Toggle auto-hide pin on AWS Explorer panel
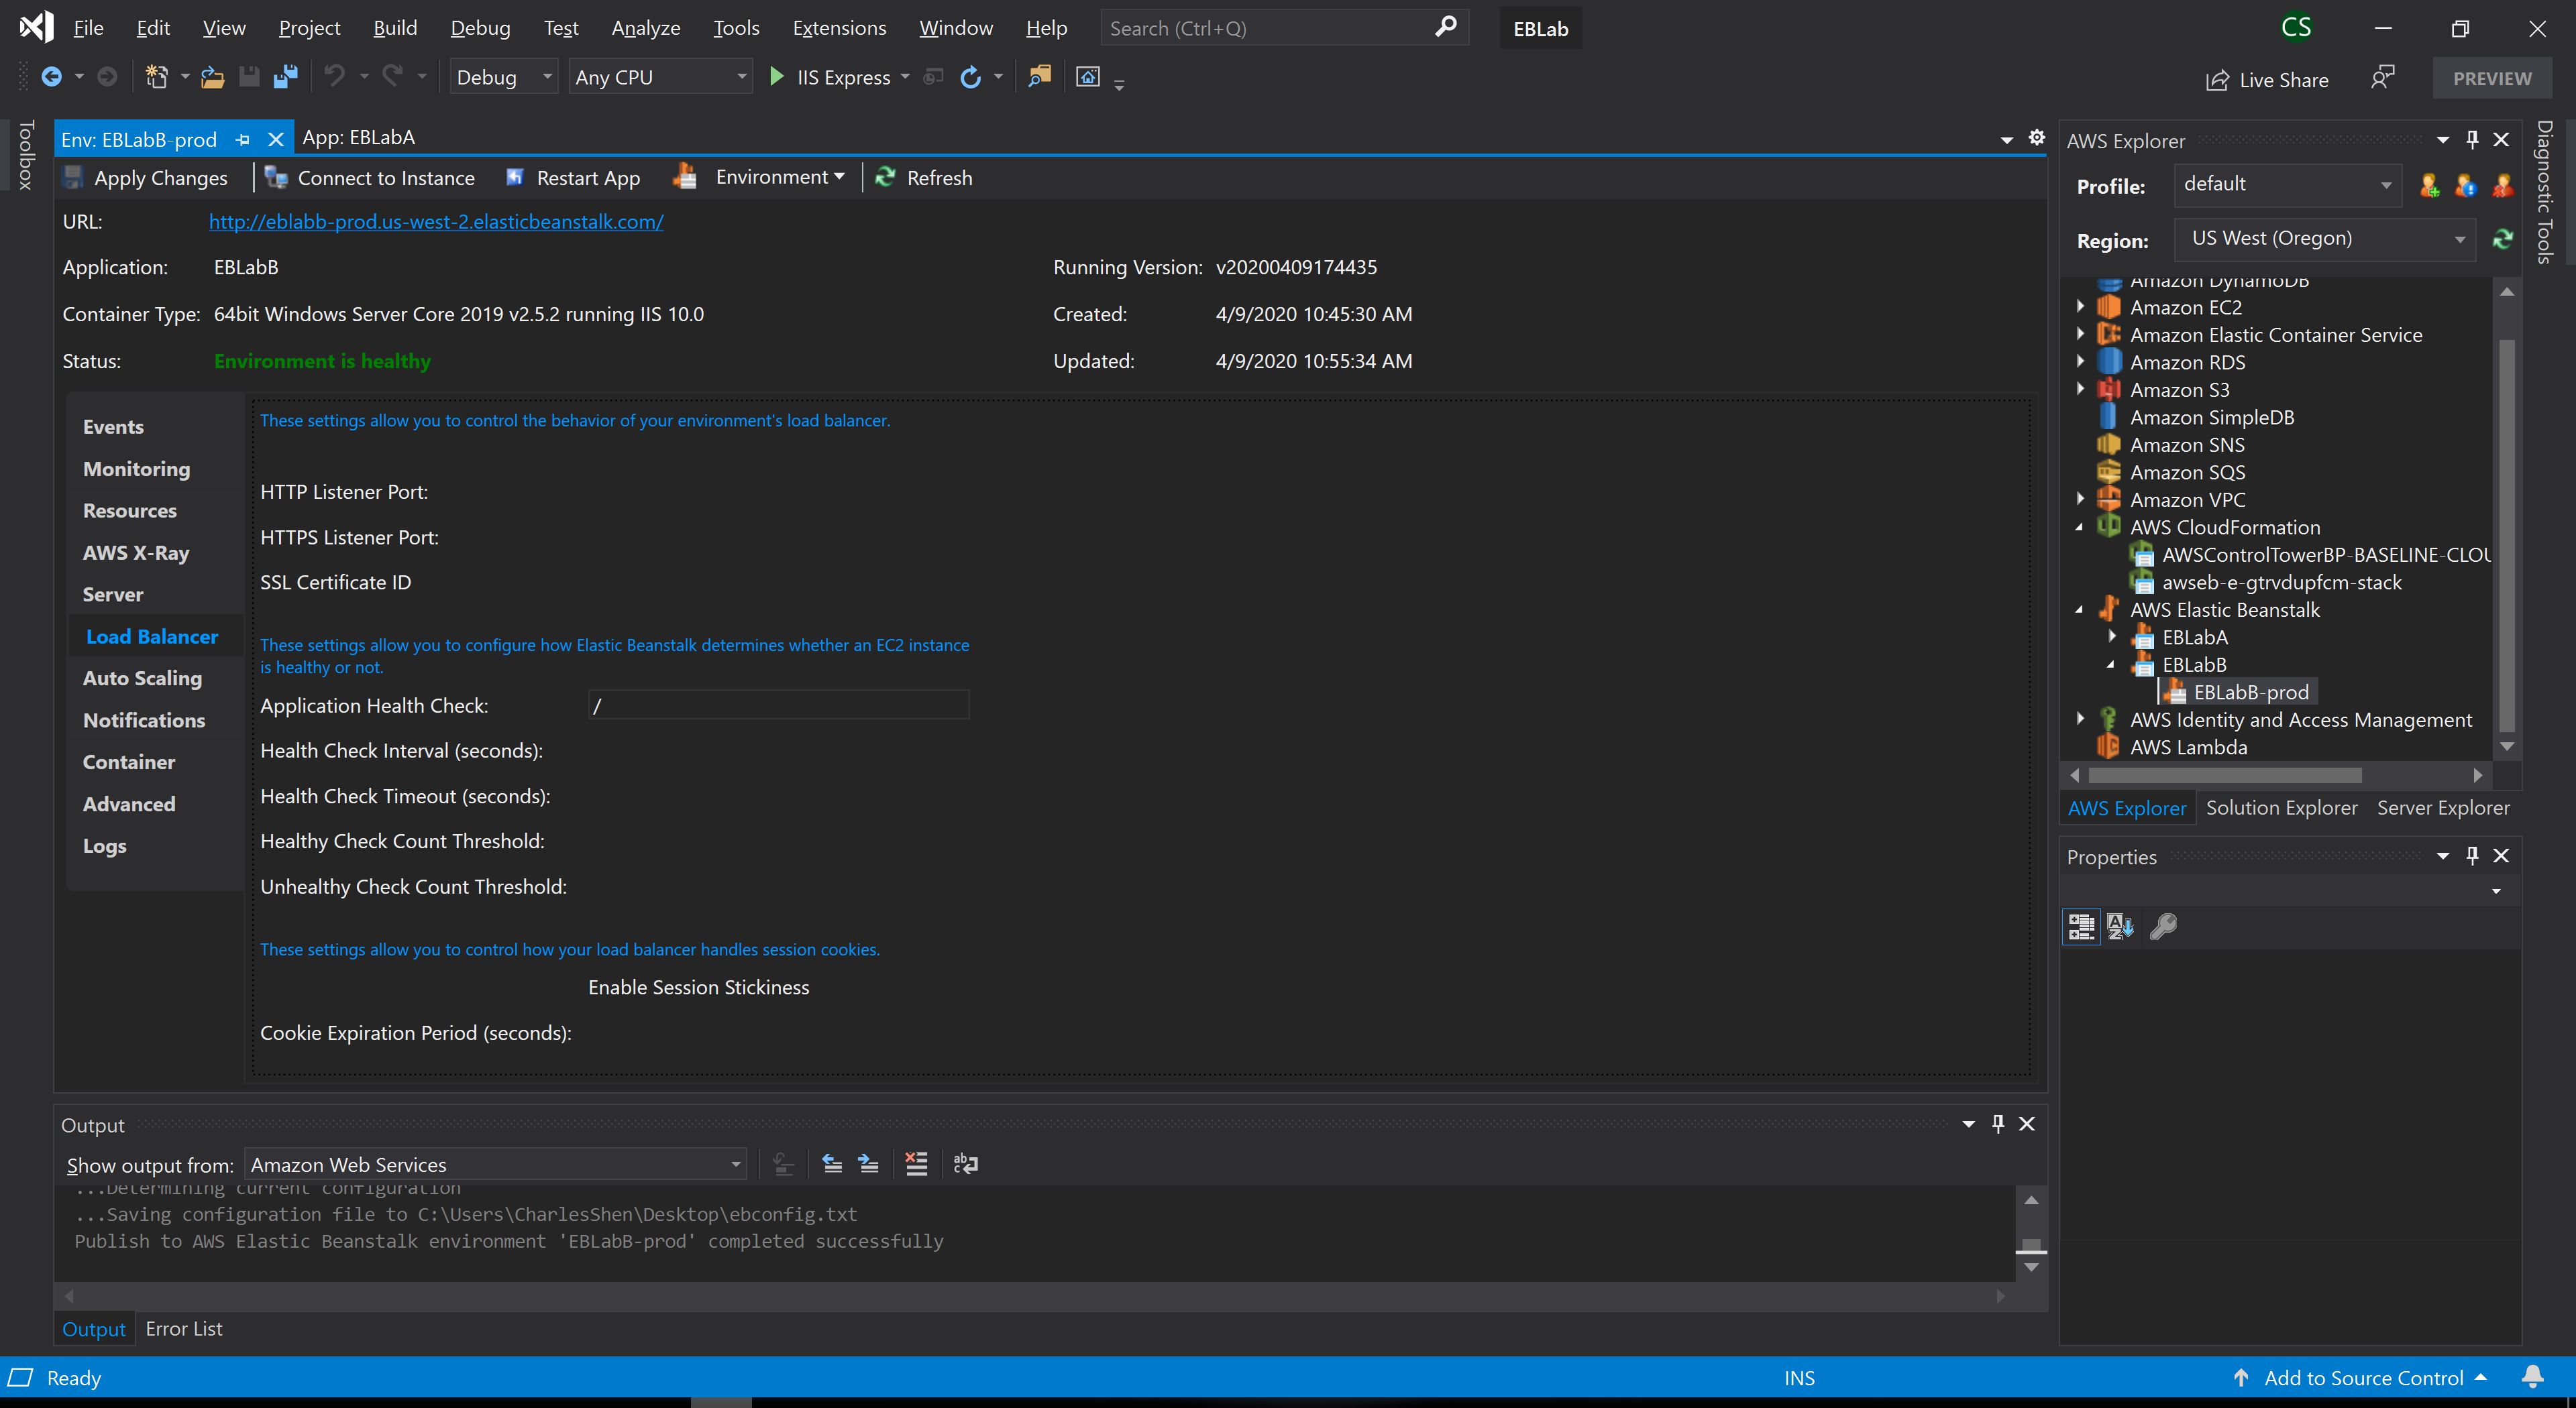2576x1408 pixels. point(2472,140)
